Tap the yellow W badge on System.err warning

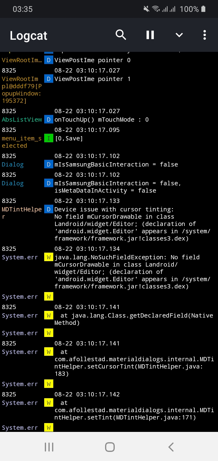49,257
